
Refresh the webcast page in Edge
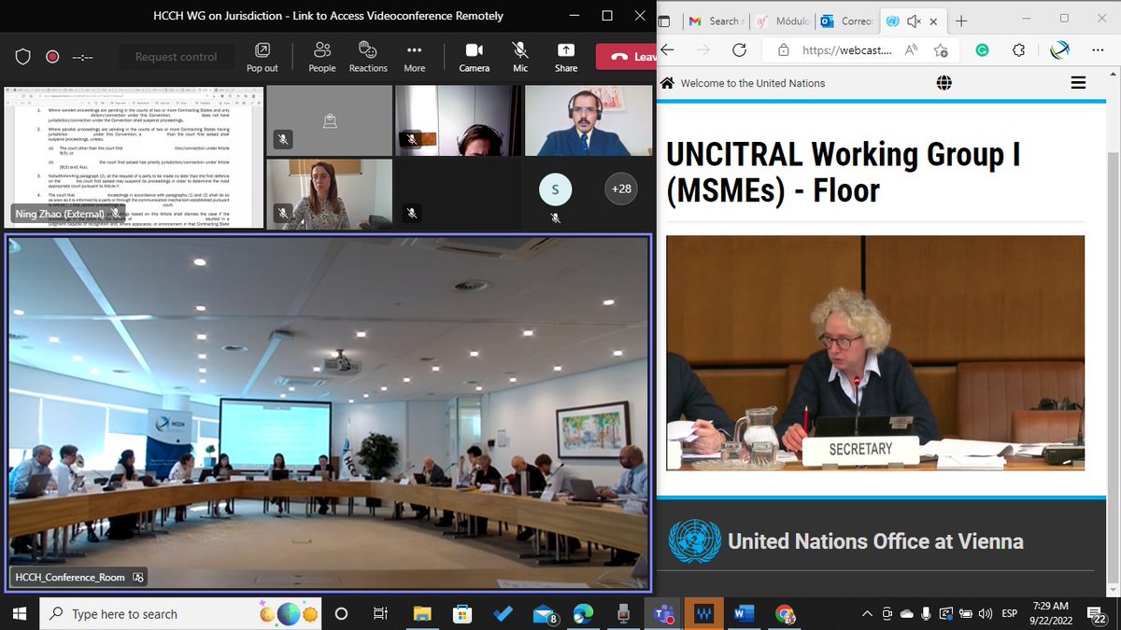[739, 50]
